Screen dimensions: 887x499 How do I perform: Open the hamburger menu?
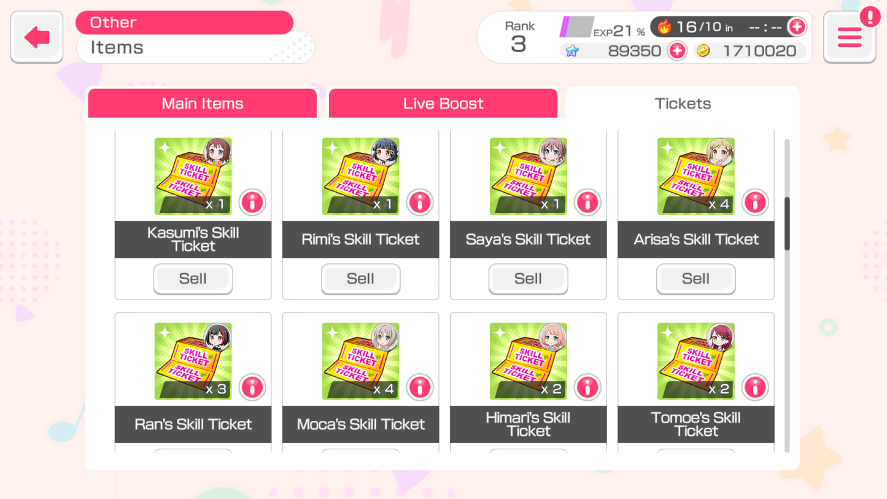coord(850,37)
